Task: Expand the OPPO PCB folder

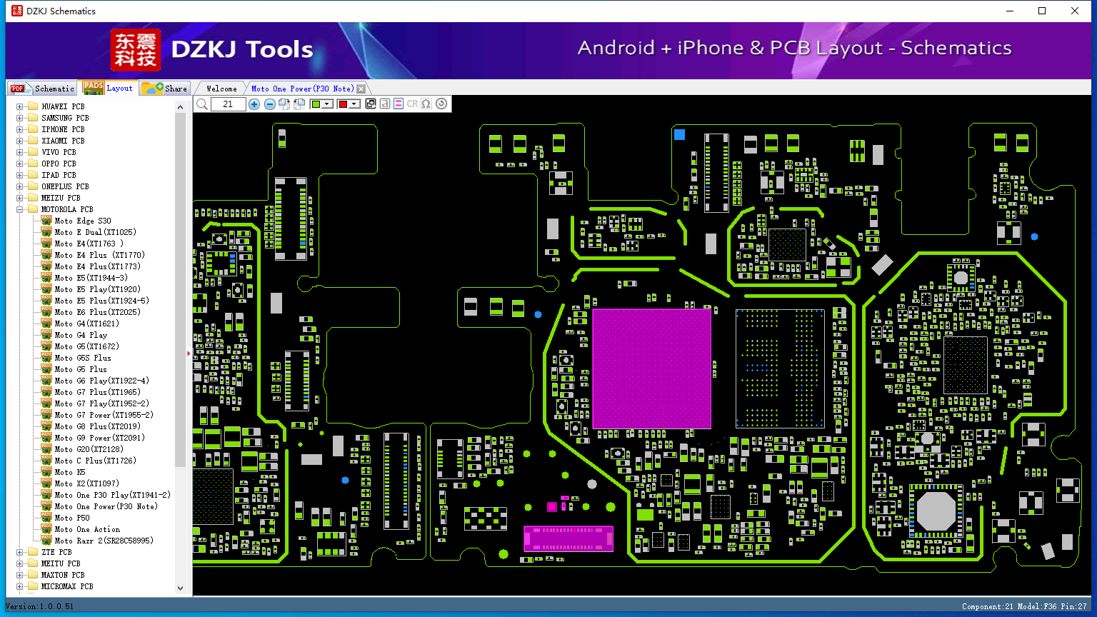Action: pyautogui.click(x=20, y=164)
